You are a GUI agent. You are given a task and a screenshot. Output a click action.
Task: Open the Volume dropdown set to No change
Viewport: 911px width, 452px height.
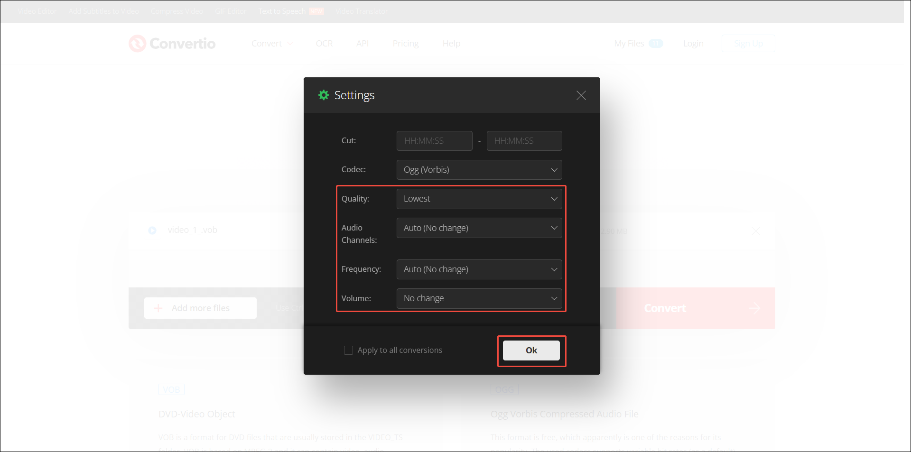pyautogui.click(x=479, y=298)
